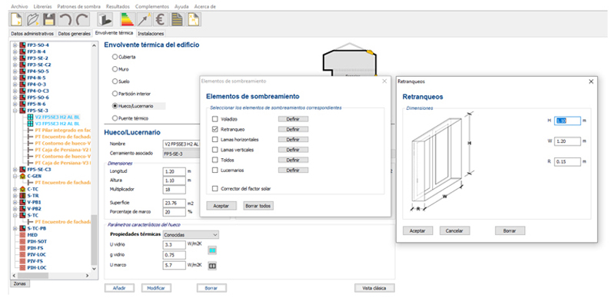Click the R dimension input field
Image resolution: width=615 pixels, height=298 pixels.
[x=567, y=161]
